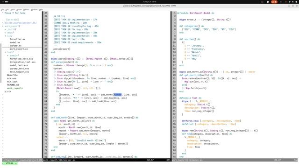The width and height of the screenshot is (299, 168).
Task: Click 'Map.fetch(month)' in model.ex
Action: click(x=196, y=88)
